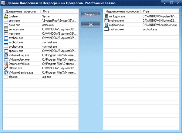Select the DefenseWall.exe process name
This screenshot has width=182, height=133.
pyautogui.click(x=19, y=64)
